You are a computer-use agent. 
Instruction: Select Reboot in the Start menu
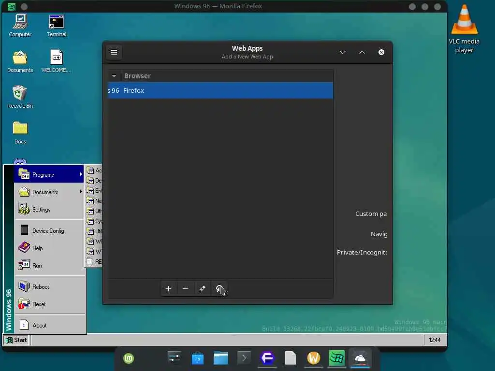(x=49, y=286)
